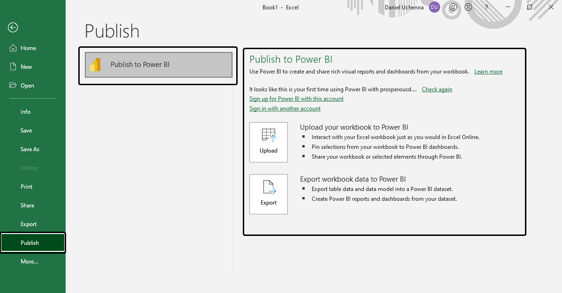Open the Info menu item

(25, 112)
